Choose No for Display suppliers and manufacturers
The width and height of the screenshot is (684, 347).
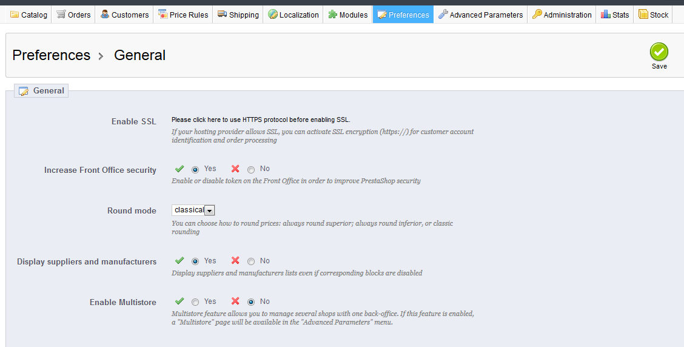251,261
